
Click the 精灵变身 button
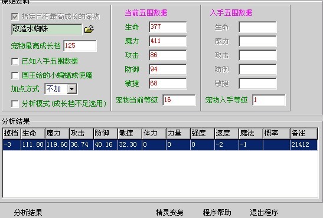[169, 213]
